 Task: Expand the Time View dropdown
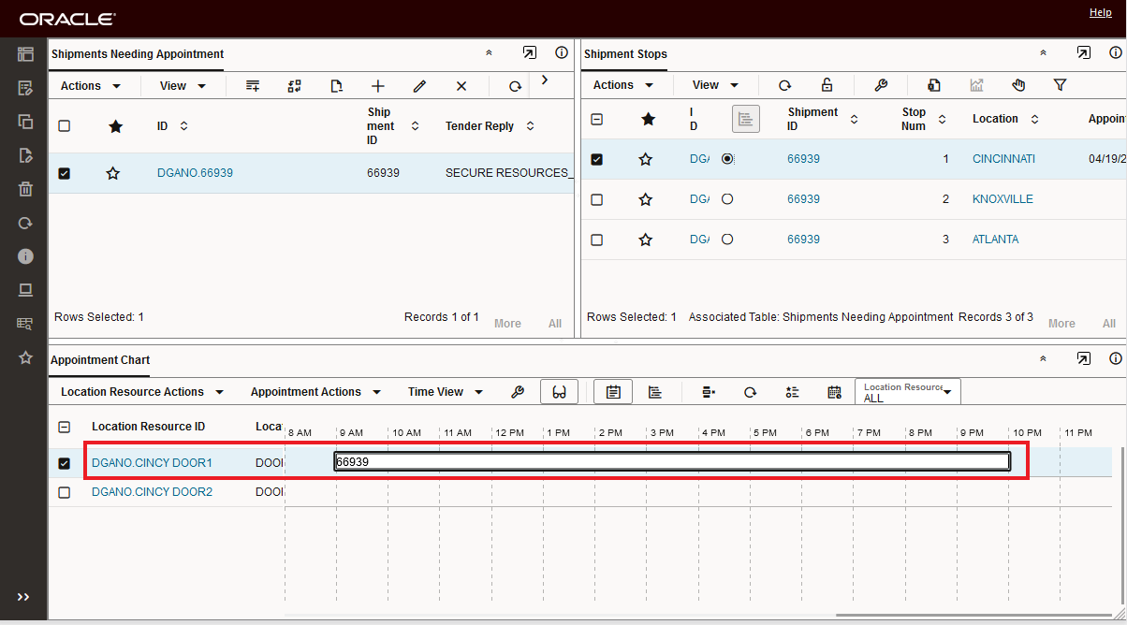click(445, 392)
